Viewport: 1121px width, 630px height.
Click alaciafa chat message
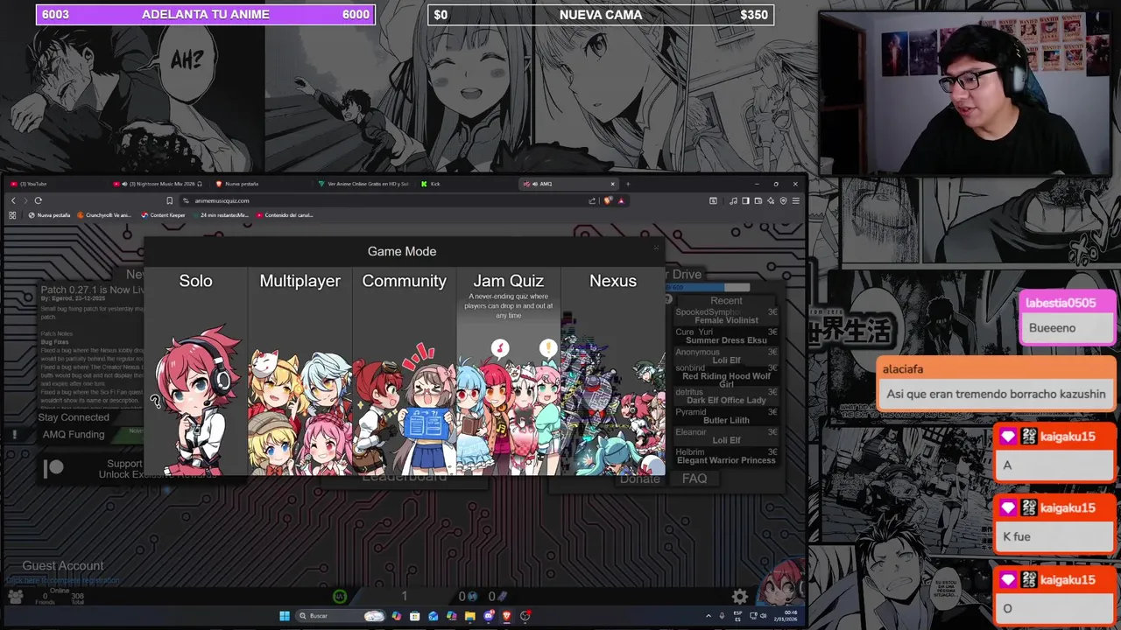pyautogui.click(x=996, y=383)
